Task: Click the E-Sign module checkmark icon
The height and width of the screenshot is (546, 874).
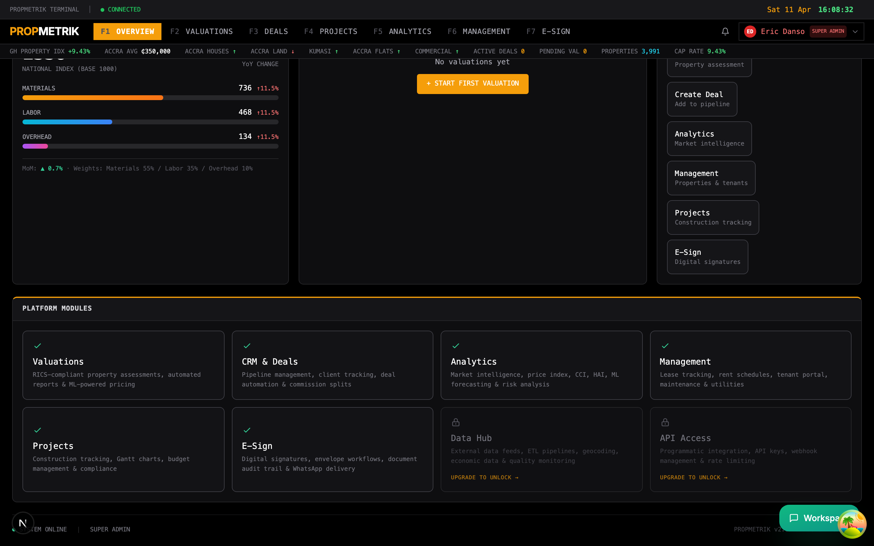Action: click(247, 430)
